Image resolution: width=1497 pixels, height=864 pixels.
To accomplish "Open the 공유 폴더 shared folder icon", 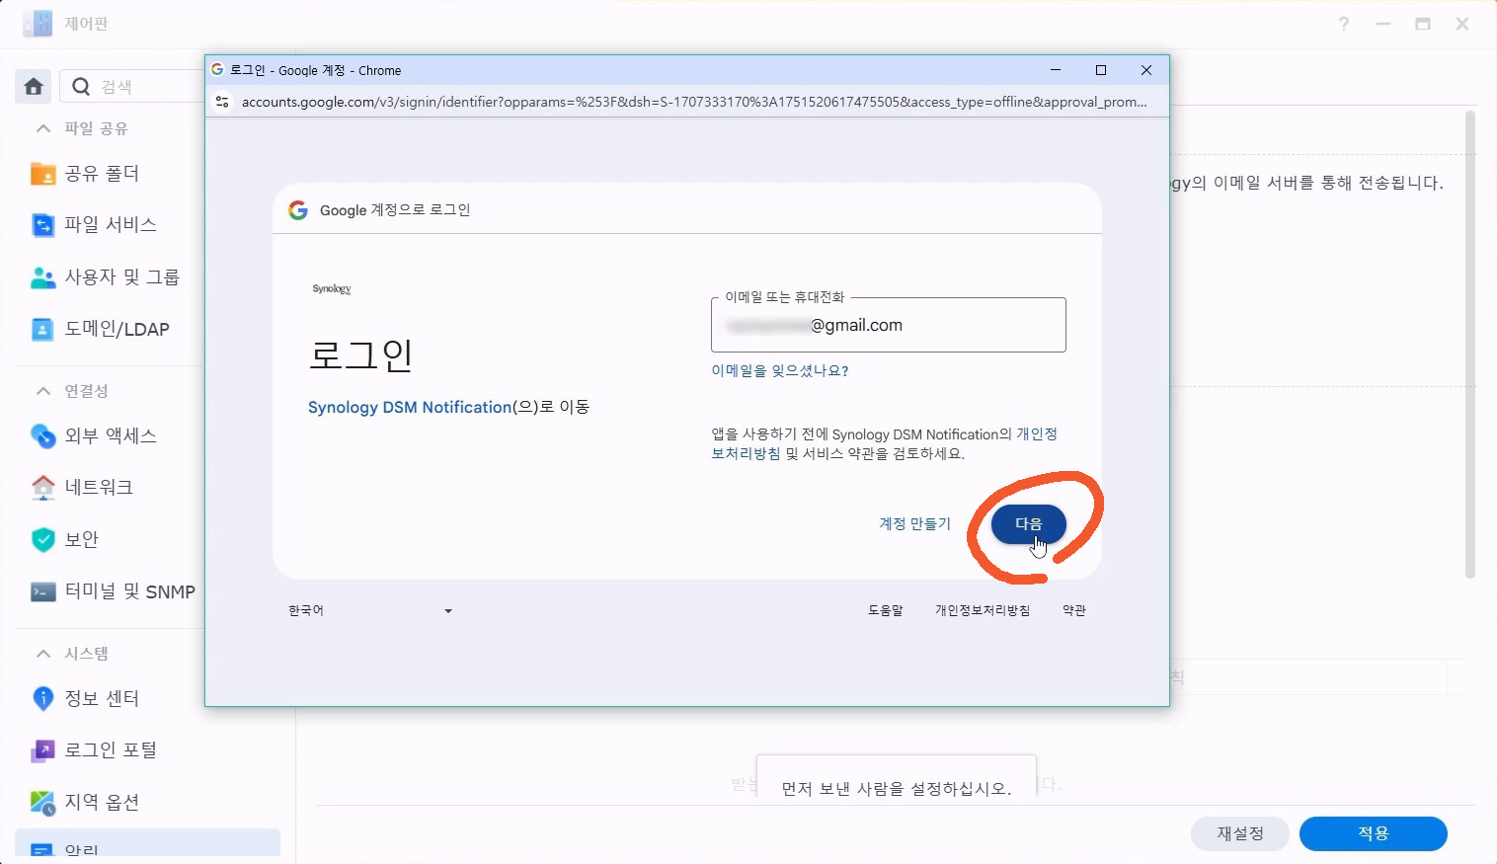I will pyautogui.click(x=42, y=174).
